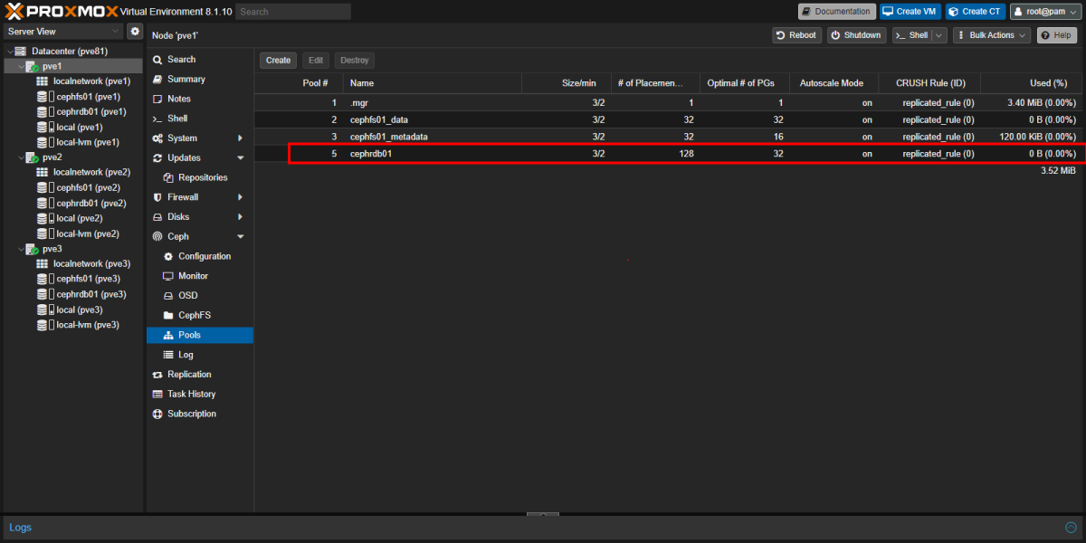Click the Monitor screen icon

tap(168, 276)
